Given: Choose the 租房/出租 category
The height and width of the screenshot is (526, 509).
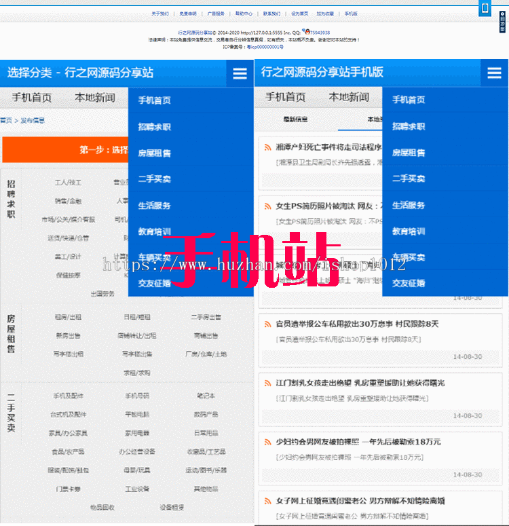Looking at the screenshot, I should [68, 317].
